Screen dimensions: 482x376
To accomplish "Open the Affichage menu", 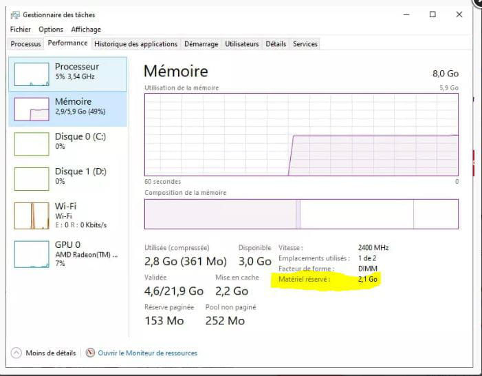I will [x=86, y=29].
